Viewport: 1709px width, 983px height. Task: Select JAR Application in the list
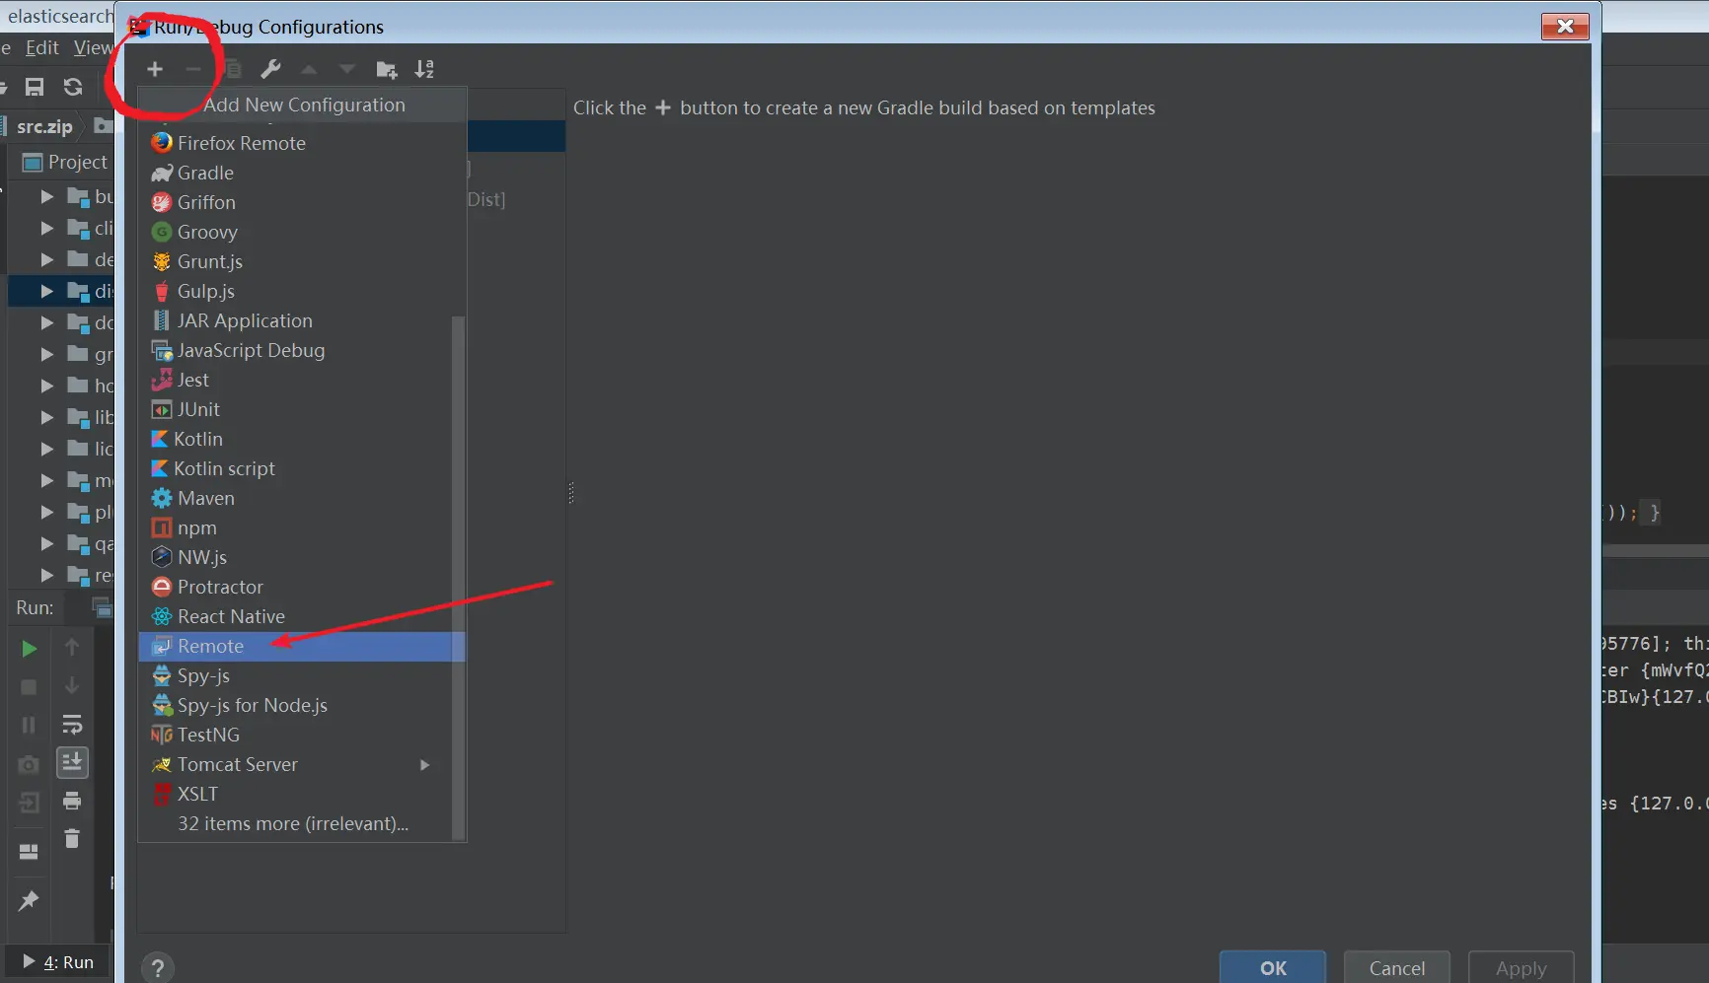click(295, 320)
